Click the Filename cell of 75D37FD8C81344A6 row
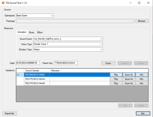Screen dimensions: 153x117 (80, 83)
